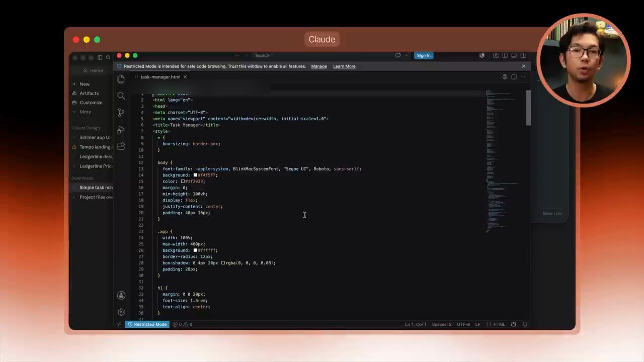Click the #ffffff color swatch
The image size is (644, 362).
[195, 250]
